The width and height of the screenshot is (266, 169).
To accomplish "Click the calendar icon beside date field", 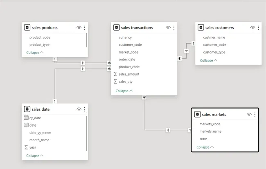I will click(26, 125).
